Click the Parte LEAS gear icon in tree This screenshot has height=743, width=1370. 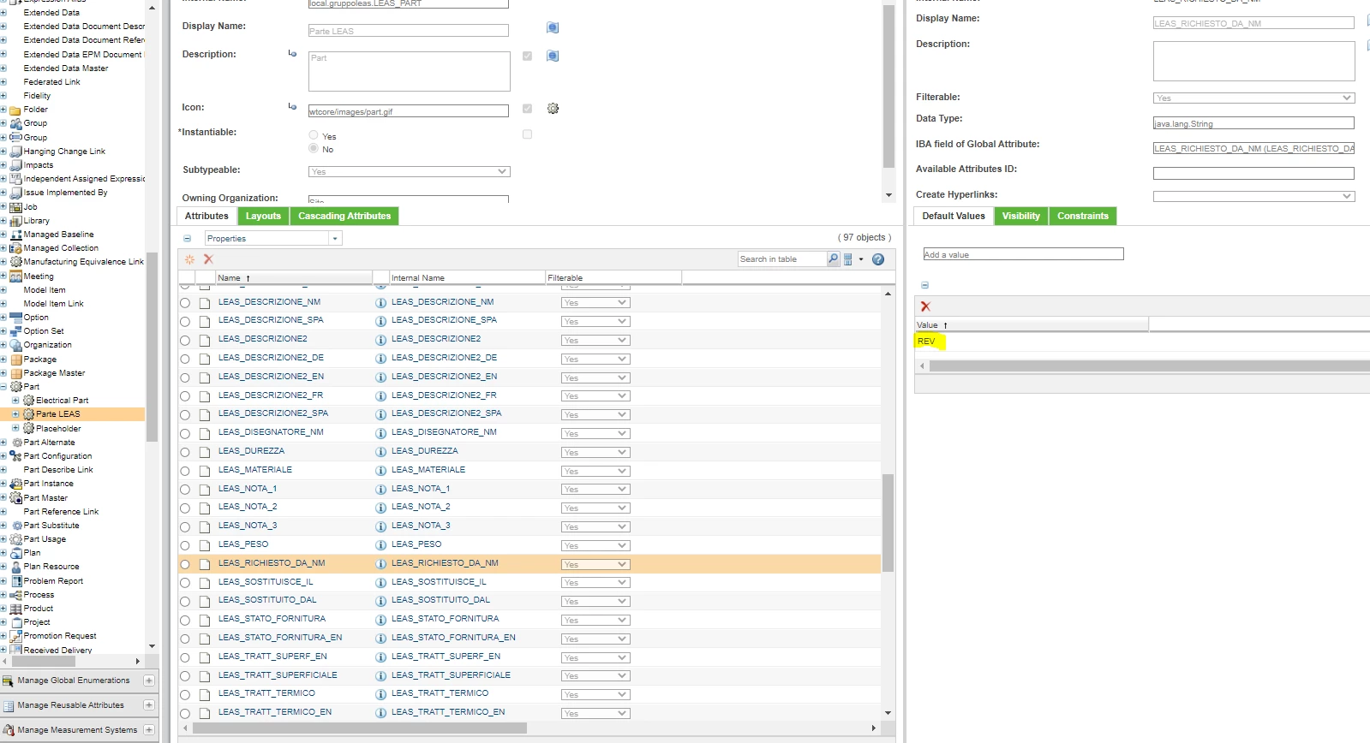pyautogui.click(x=28, y=414)
